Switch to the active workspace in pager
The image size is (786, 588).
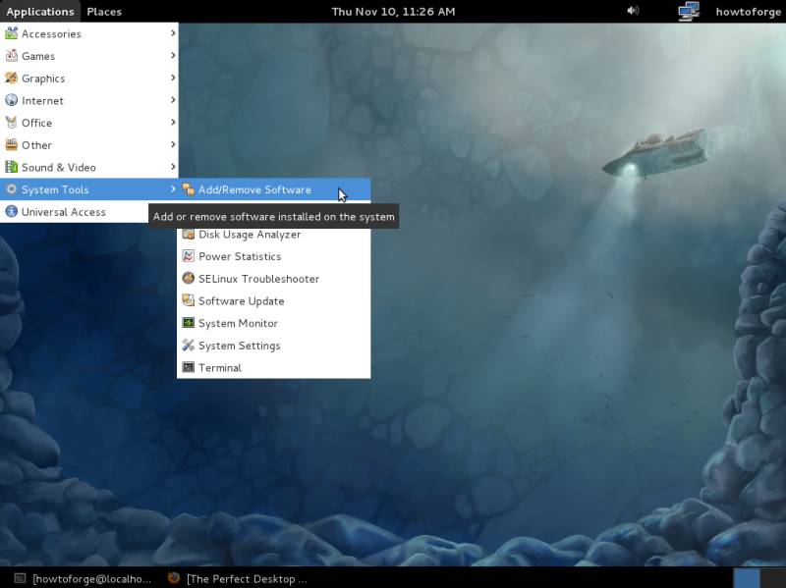747,577
